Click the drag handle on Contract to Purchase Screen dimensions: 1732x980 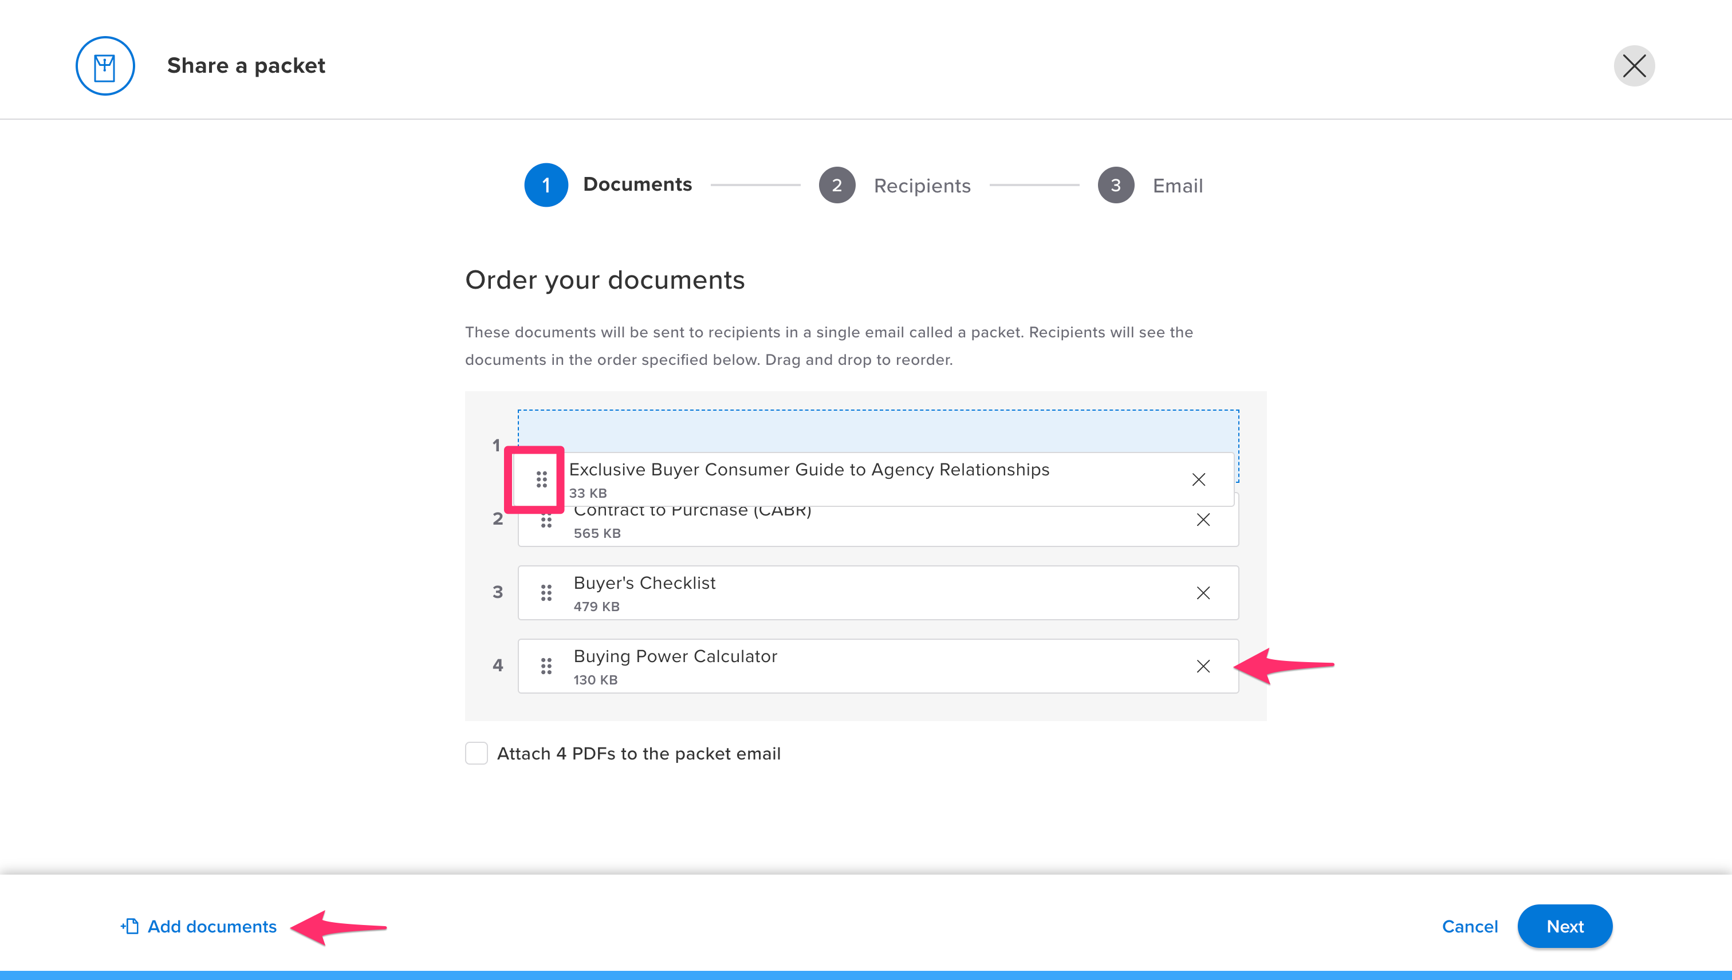point(546,519)
